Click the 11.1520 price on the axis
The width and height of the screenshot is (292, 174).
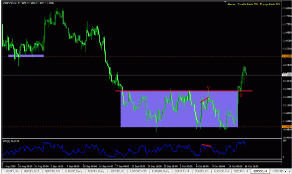pos(287,105)
